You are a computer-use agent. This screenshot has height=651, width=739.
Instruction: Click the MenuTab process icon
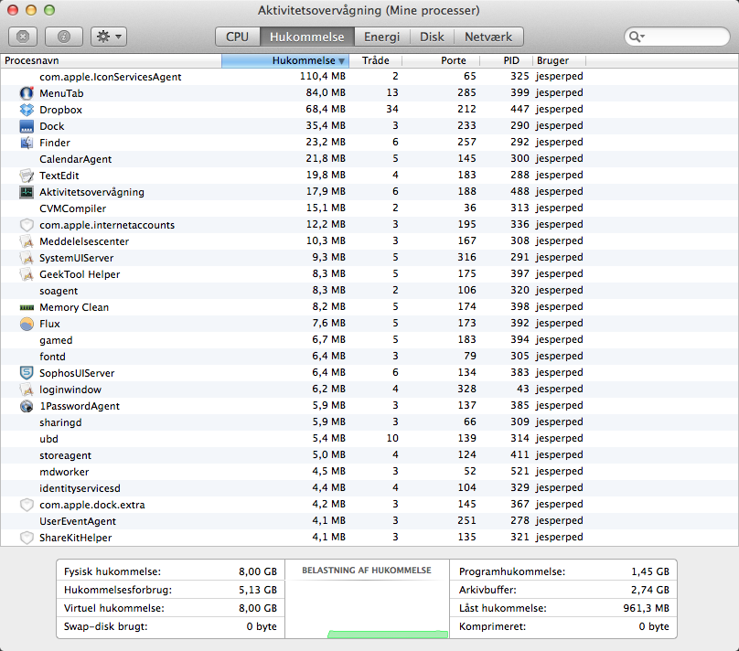click(x=27, y=92)
